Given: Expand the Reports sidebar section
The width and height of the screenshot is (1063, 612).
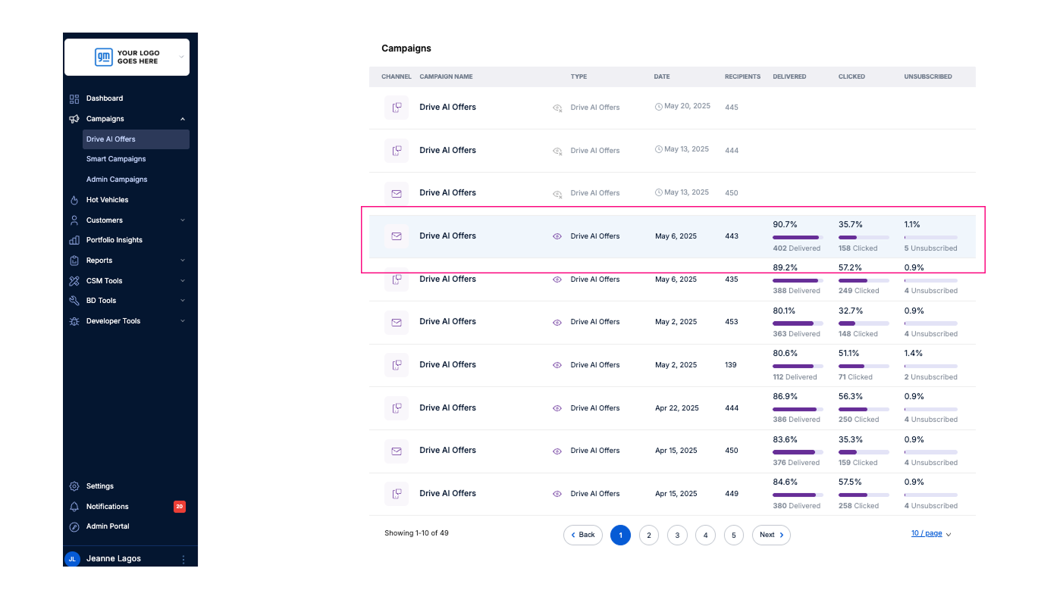Looking at the screenshot, I should tap(182, 261).
